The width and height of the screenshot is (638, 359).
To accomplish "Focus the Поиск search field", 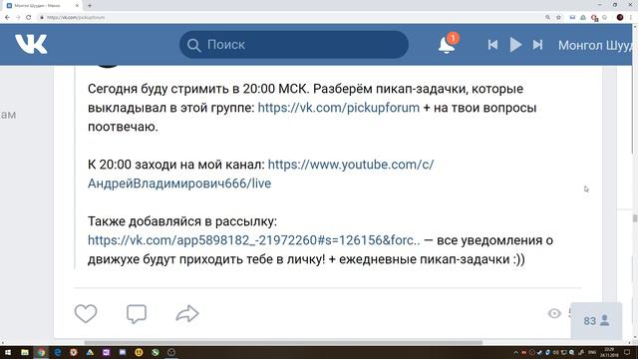I will (294, 44).
